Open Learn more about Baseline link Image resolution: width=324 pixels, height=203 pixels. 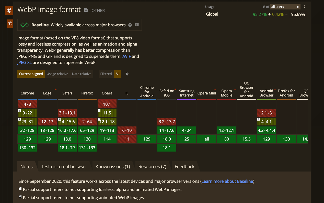point(227,181)
